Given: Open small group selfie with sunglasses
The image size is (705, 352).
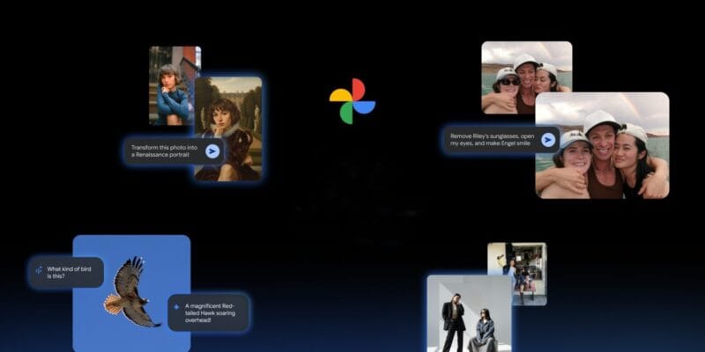Looking at the screenshot, I should (526, 77).
